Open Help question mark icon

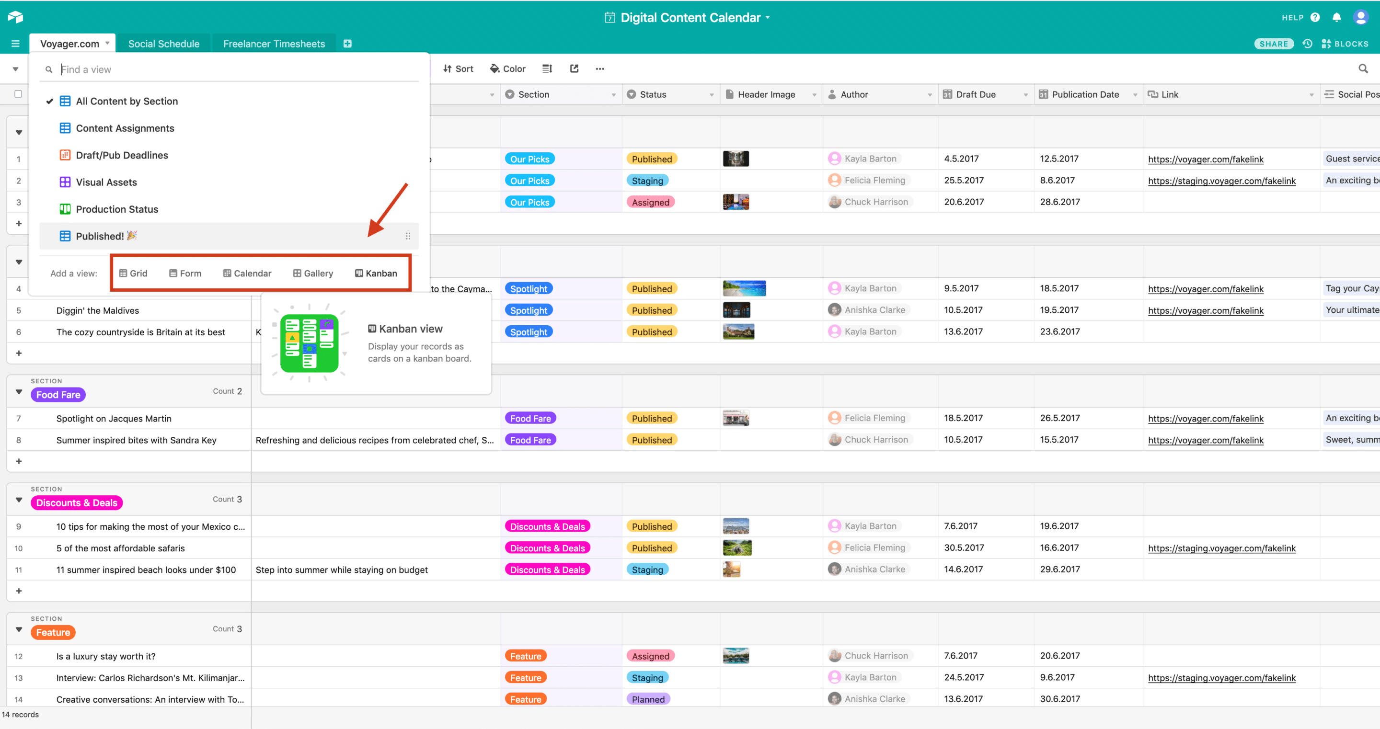(1315, 17)
